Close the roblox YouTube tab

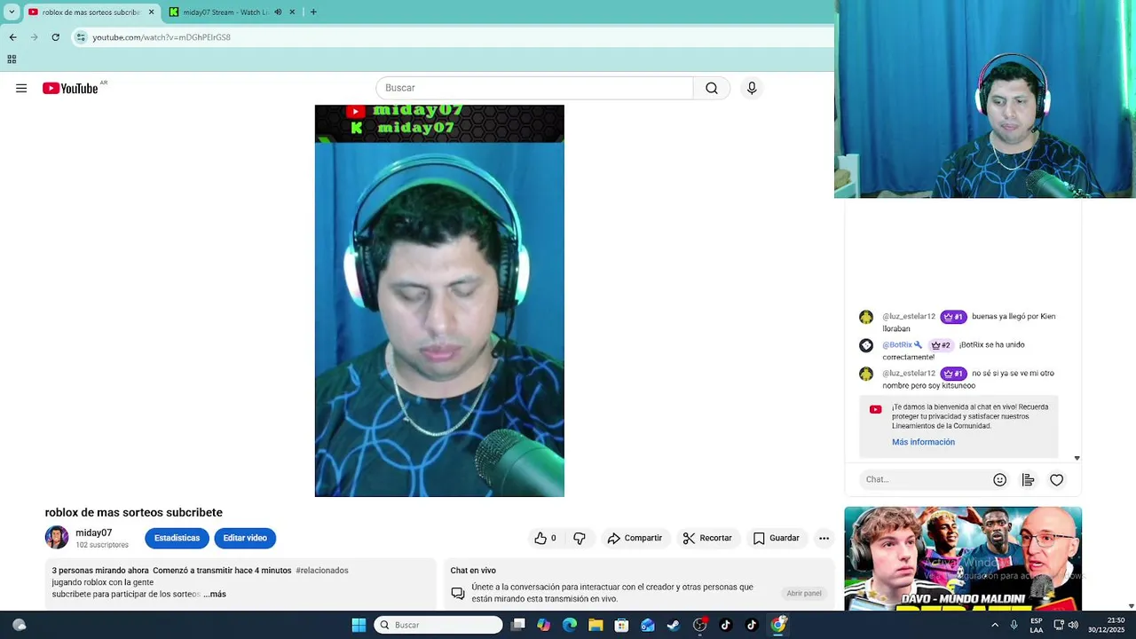tap(151, 12)
